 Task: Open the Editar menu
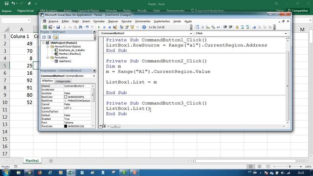point(65,21)
